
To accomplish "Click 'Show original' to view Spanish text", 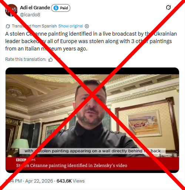I will point(71,26).
